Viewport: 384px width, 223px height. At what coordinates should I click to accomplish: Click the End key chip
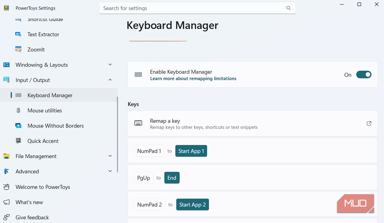click(x=172, y=178)
